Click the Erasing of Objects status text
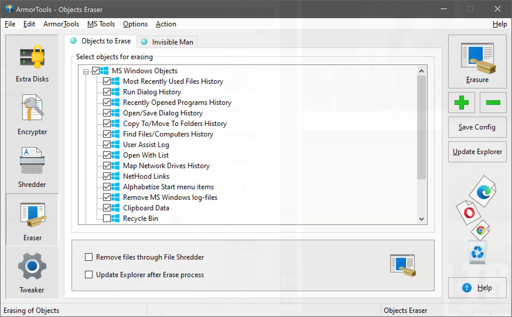The height and width of the screenshot is (317, 512). 31,310
